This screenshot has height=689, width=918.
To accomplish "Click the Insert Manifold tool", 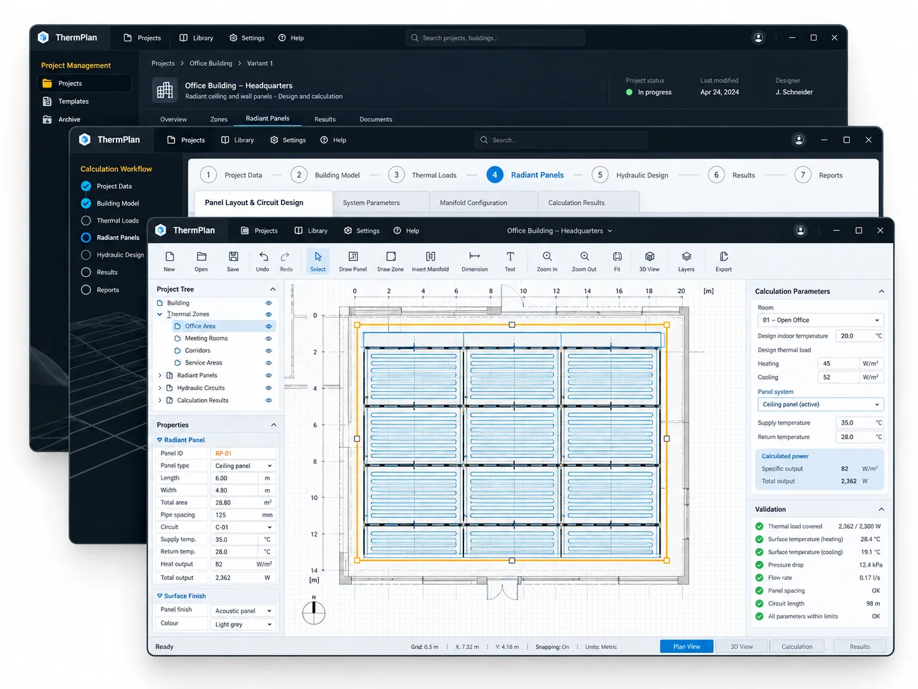I will 430,261.
